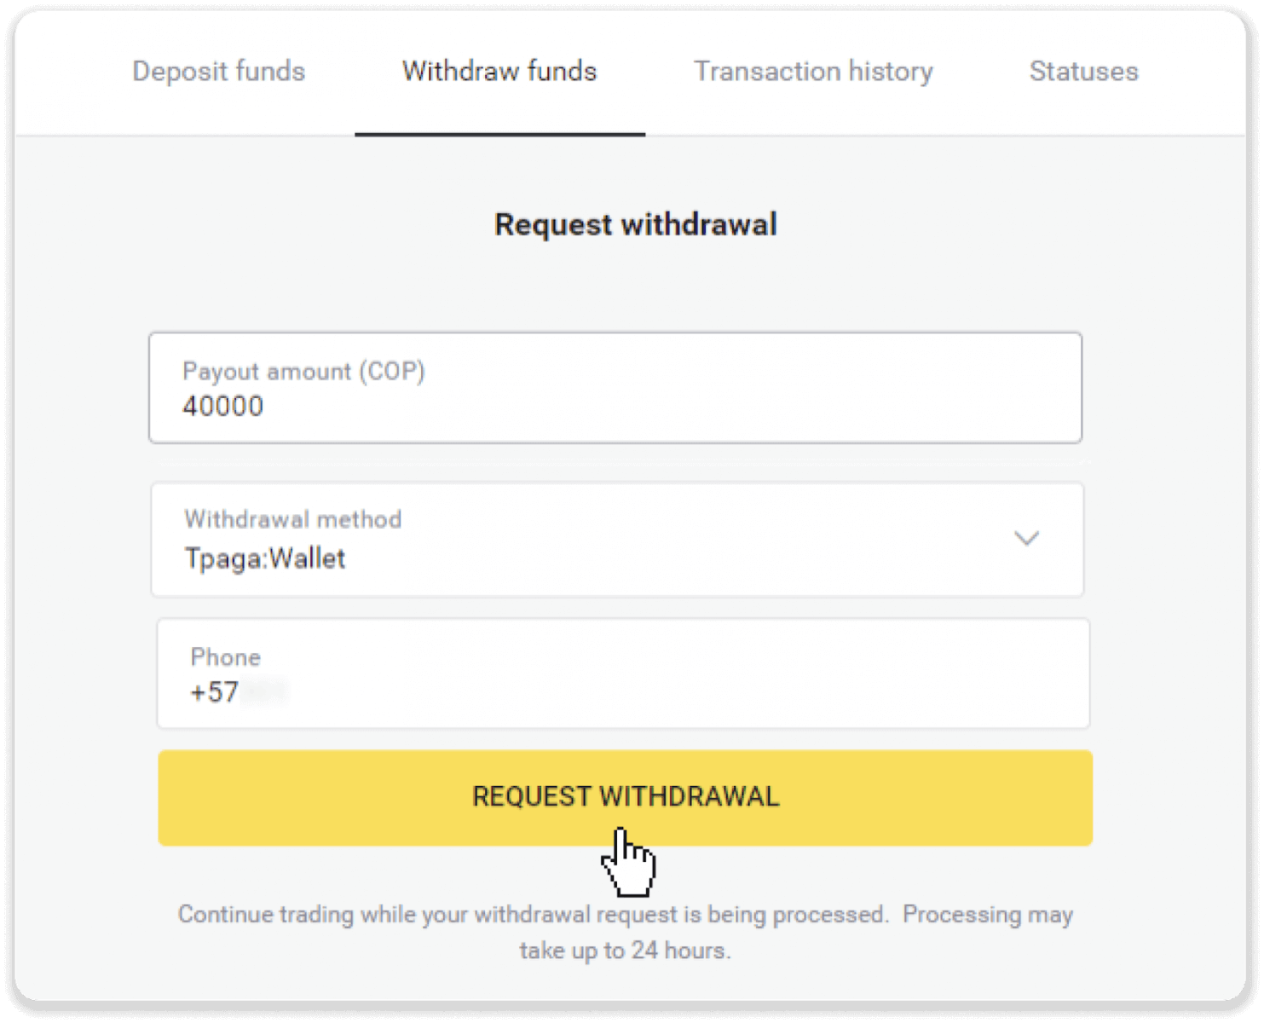The image size is (1264, 1023).
Task: Open the Statuses tab
Action: [1082, 72]
